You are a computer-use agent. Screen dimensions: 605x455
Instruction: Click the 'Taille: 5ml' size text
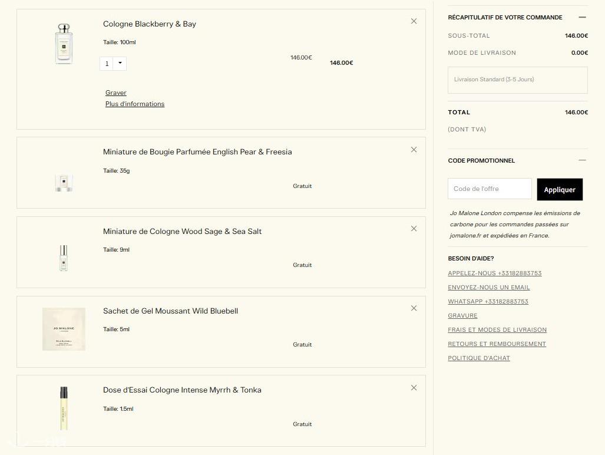click(116, 329)
